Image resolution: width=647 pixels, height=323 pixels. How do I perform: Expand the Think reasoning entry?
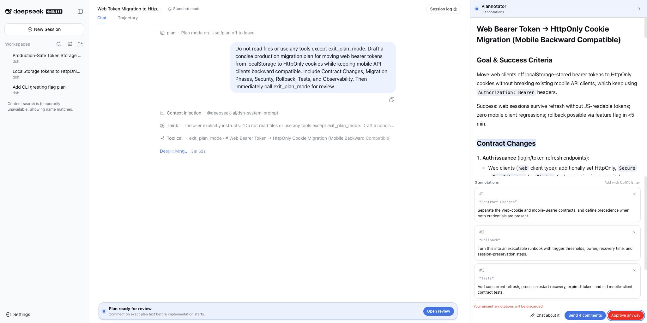click(x=277, y=126)
